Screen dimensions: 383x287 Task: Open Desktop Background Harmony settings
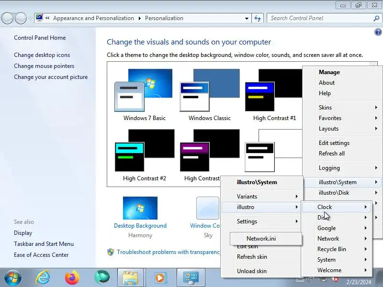pyautogui.click(x=140, y=218)
